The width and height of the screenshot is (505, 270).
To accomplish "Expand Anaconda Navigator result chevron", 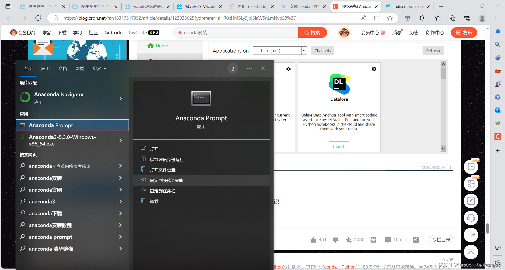I will pos(120,98).
